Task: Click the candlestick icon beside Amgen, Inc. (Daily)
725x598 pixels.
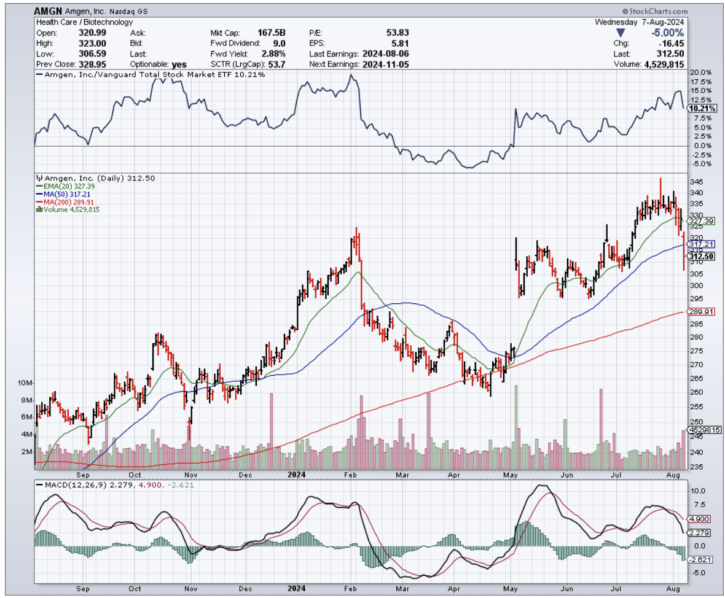Action: (39, 178)
